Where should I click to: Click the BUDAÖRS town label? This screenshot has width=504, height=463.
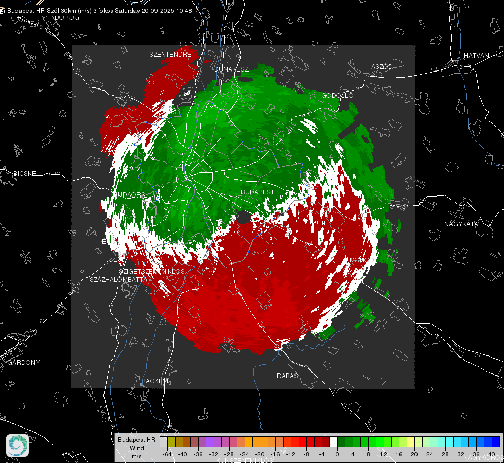tap(130, 194)
